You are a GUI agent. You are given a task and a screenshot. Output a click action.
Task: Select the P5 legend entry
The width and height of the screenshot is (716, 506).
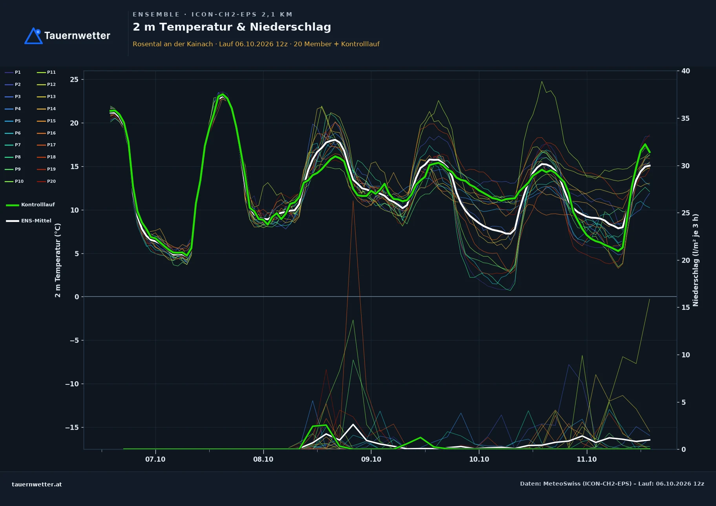[13, 121]
